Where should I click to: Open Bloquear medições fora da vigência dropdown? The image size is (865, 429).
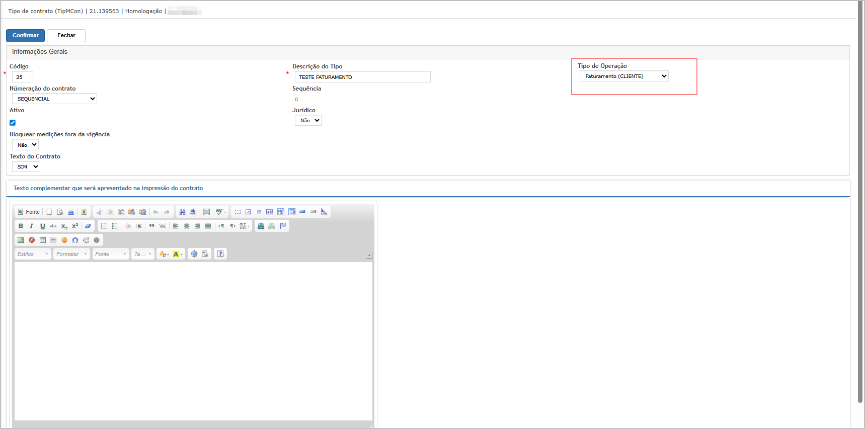tap(25, 145)
